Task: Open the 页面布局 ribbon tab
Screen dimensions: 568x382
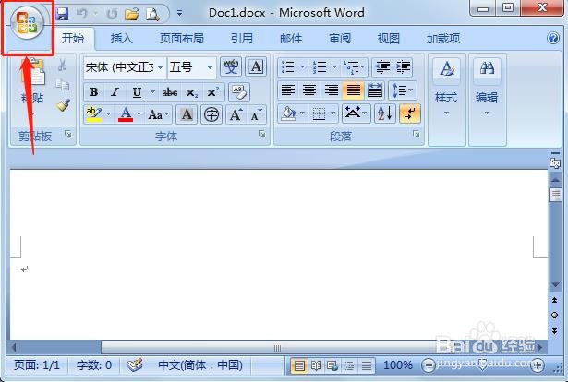Action: (x=182, y=38)
